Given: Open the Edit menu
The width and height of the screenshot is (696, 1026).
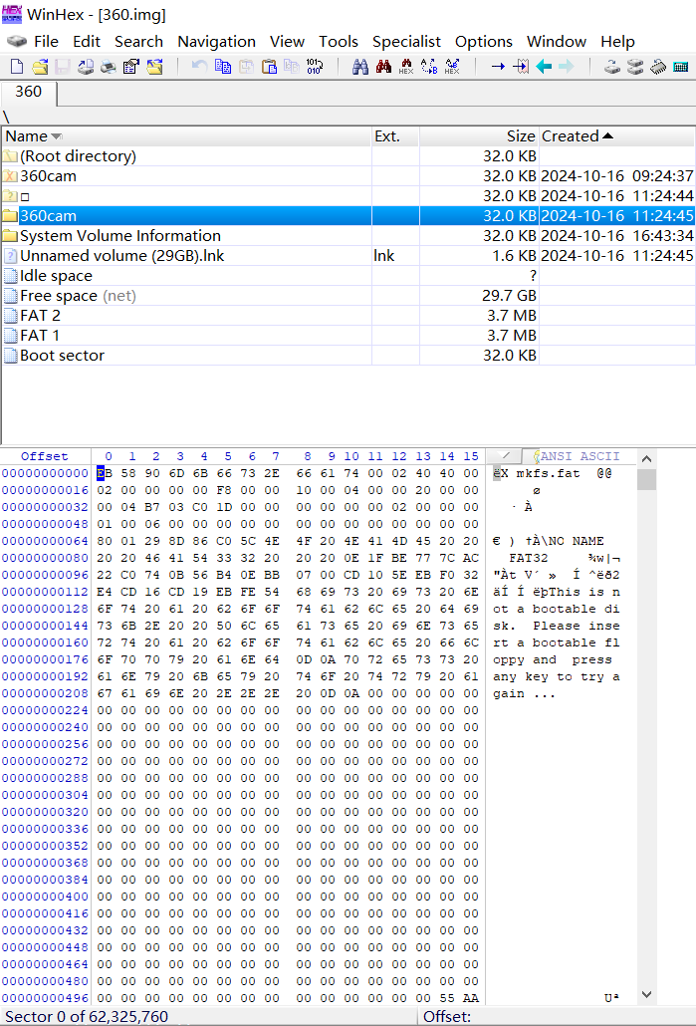Looking at the screenshot, I should tap(87, 42).
